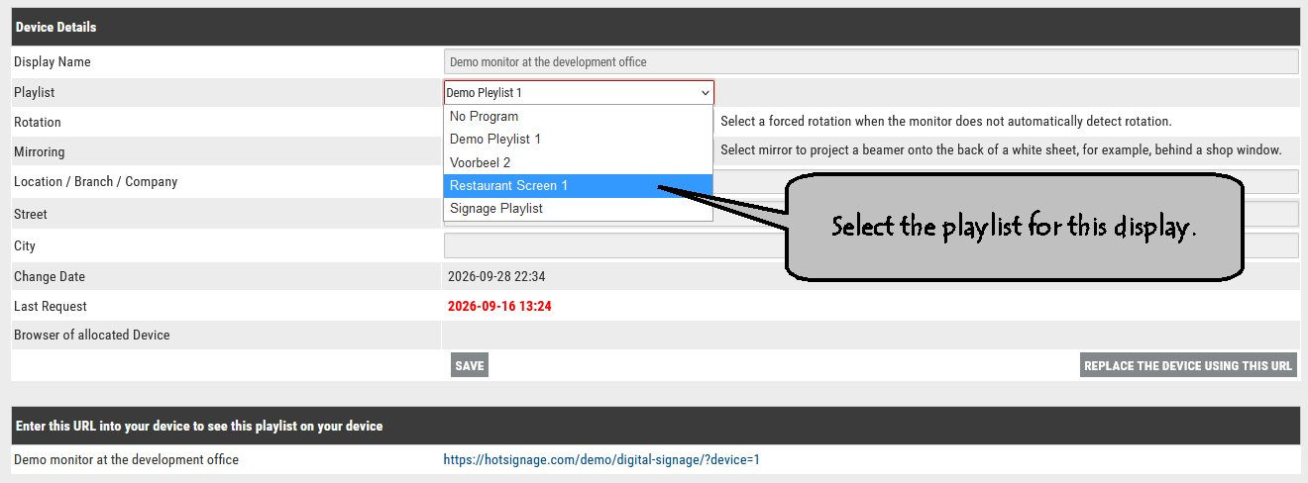Select Demo Pleylist 1 in the list

point(578,140)
